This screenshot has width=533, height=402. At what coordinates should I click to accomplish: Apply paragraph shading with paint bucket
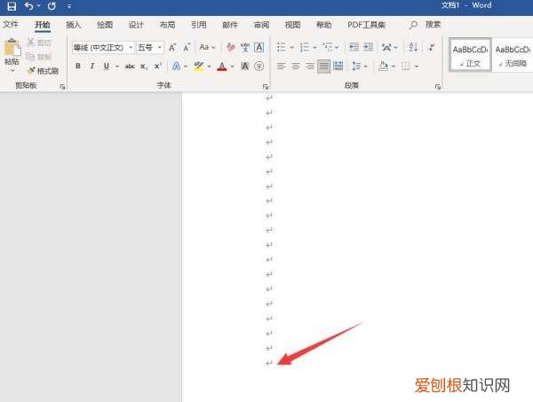tap(383, 66)
